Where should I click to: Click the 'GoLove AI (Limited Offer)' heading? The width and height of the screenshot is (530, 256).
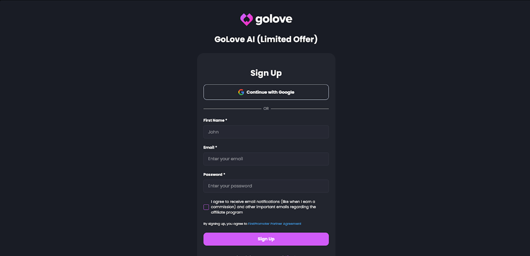pyautogui.click(x=266, y=39)
